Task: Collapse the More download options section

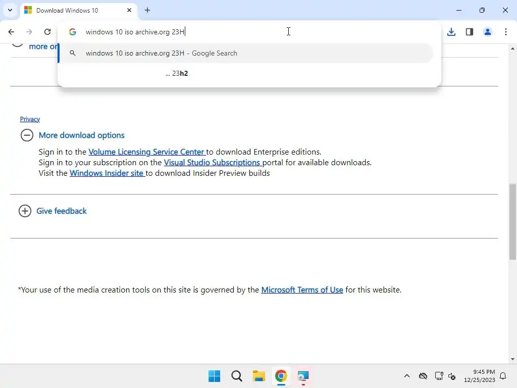Action: (x=27, y=135)
